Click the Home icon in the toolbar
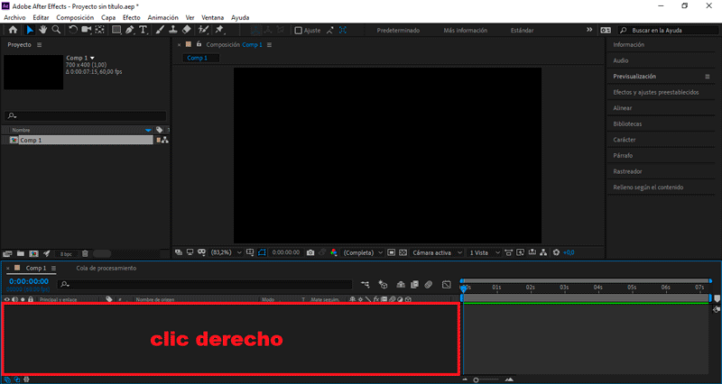The height and width of the screenshot is (384, 722). [x=13, y=30]
